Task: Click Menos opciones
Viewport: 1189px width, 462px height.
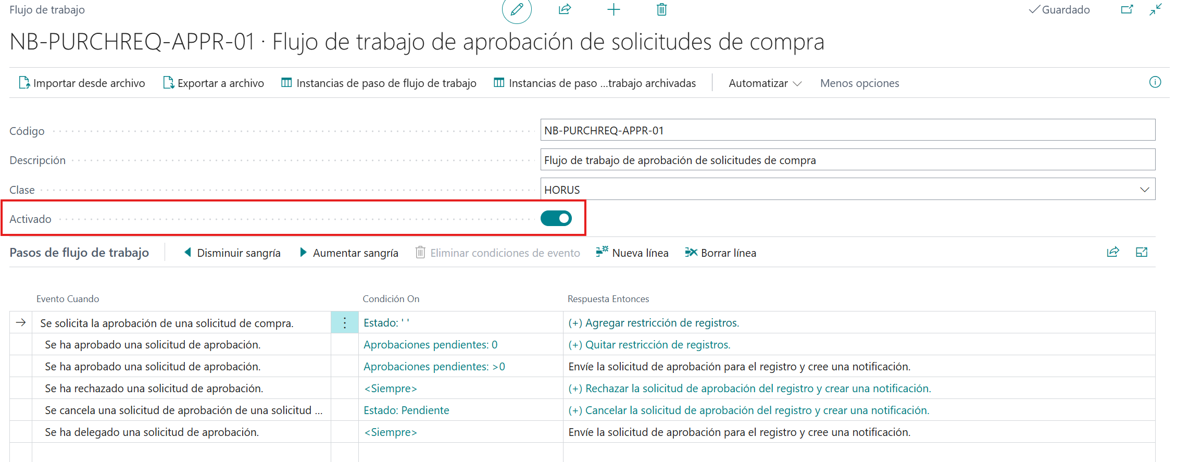Action: click(x=859, y=83)
